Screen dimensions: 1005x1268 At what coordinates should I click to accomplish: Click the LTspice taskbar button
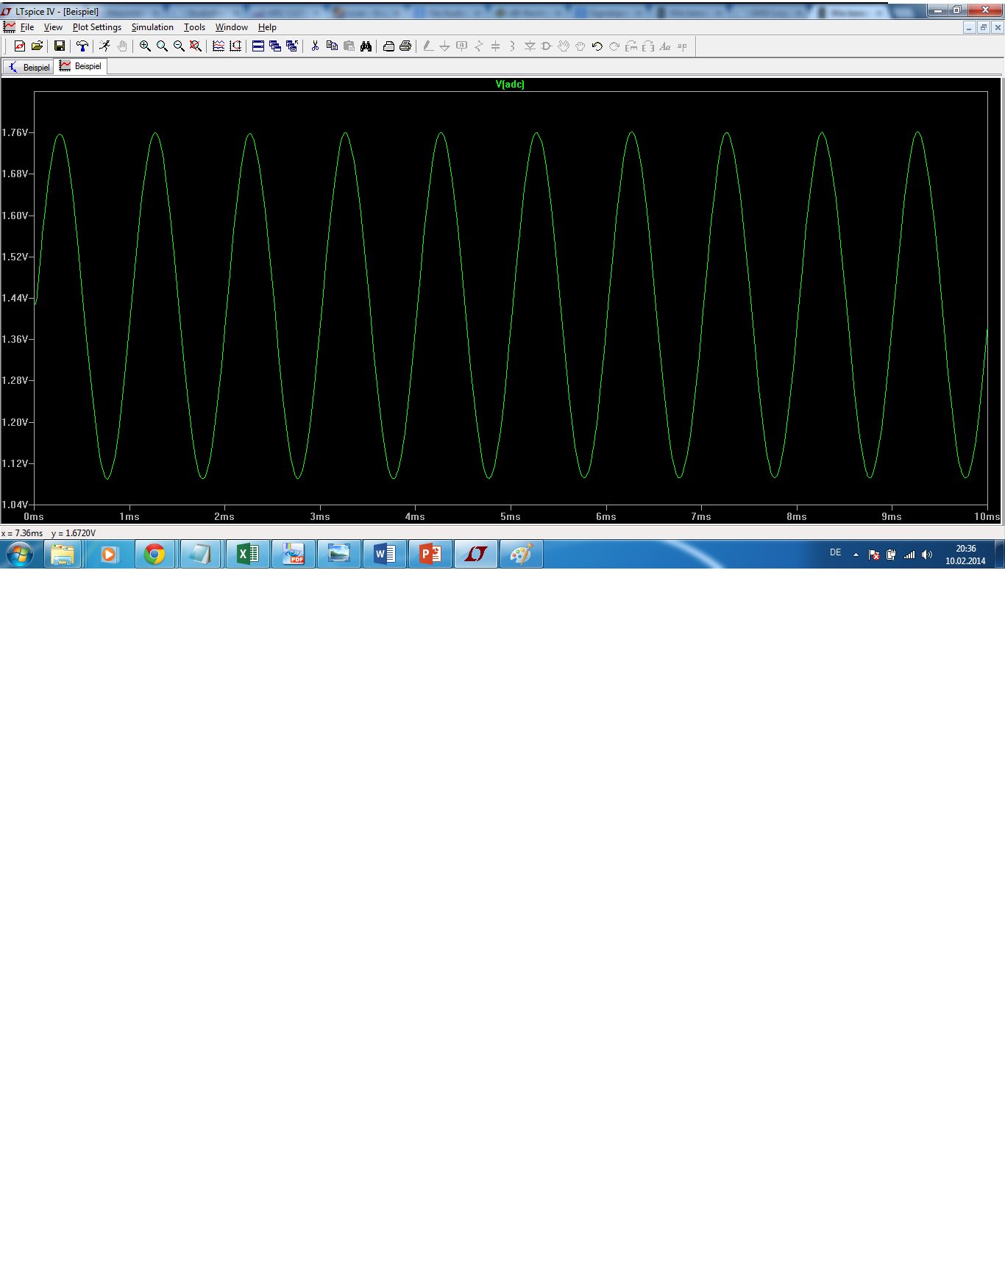[475, 554]
